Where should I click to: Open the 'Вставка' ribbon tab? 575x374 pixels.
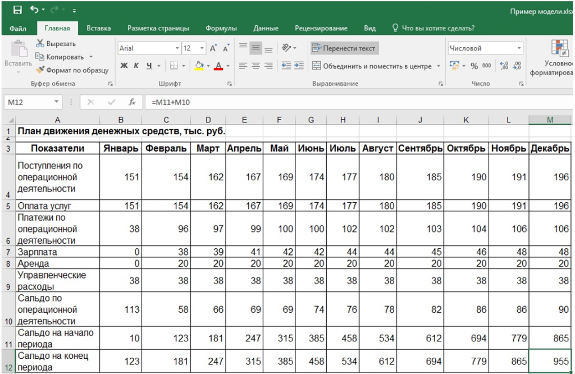(99, 28)
